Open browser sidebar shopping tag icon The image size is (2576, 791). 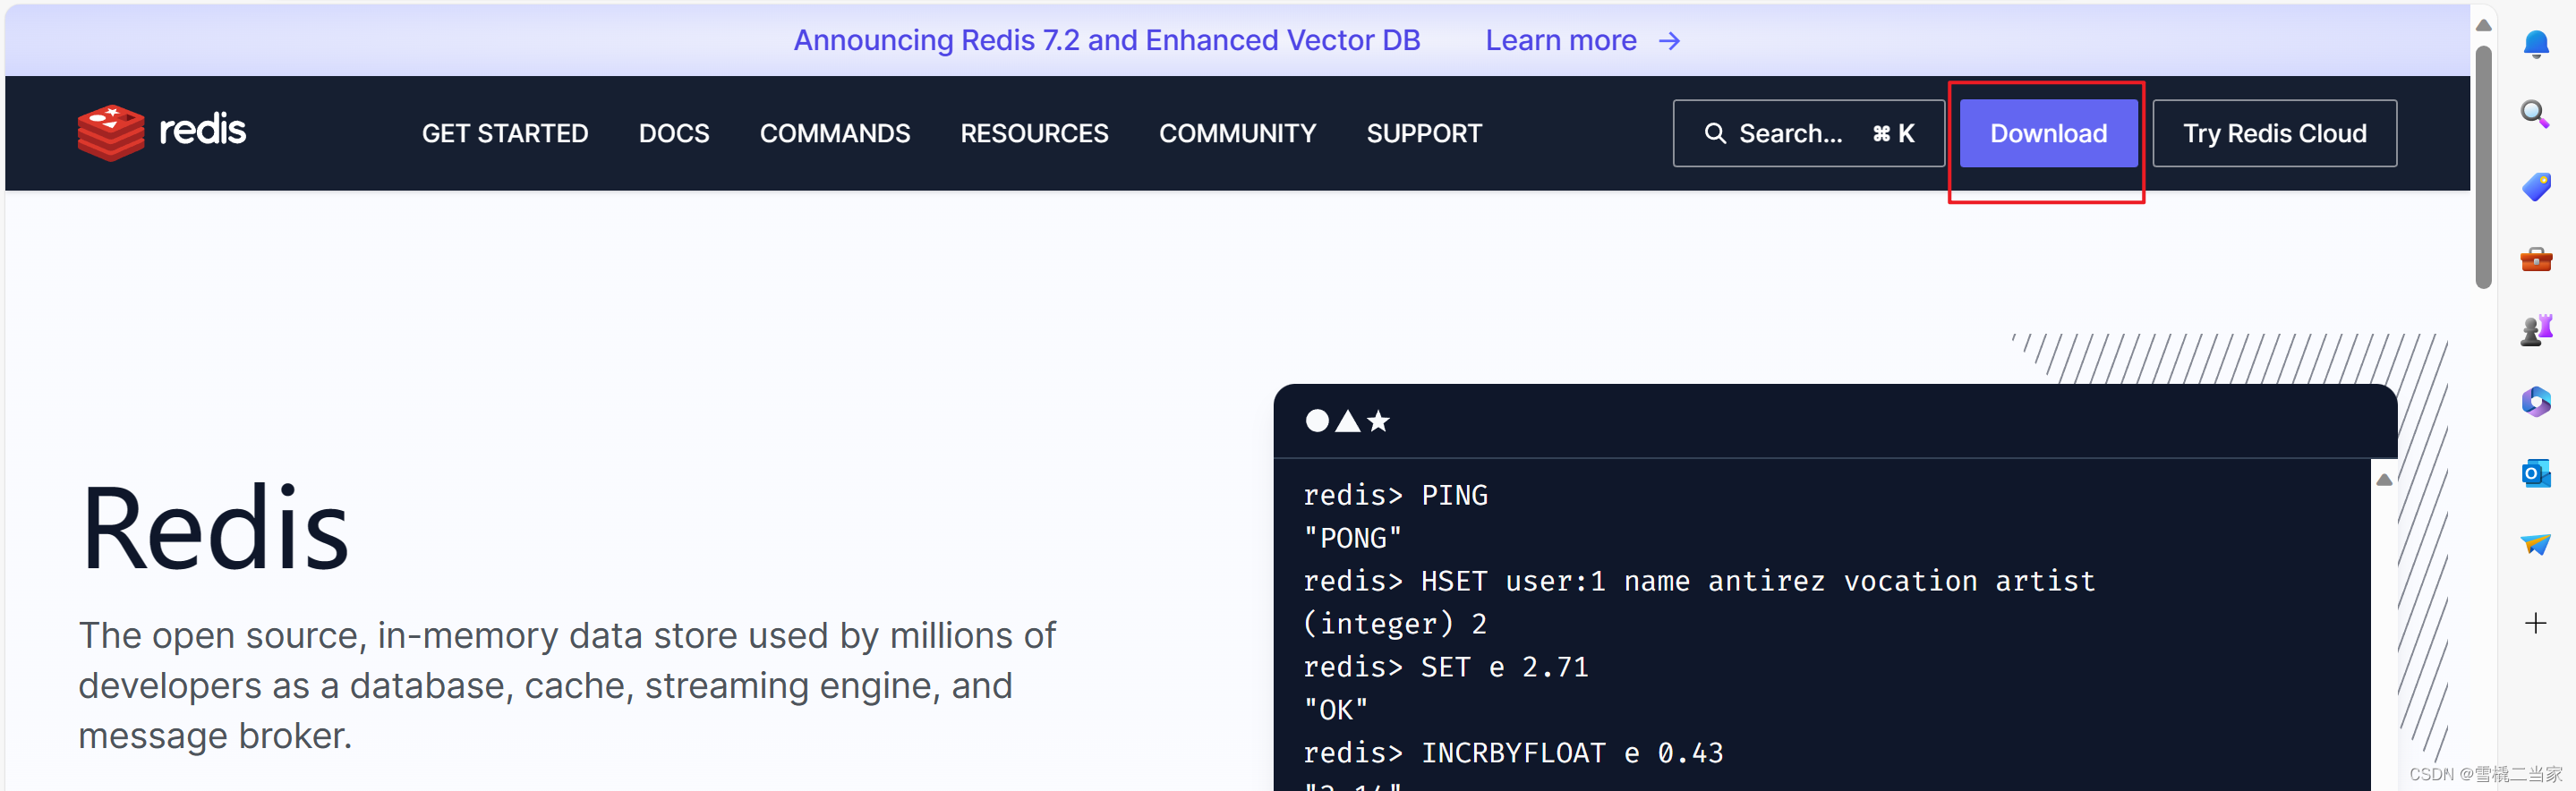pos(2535,186)
